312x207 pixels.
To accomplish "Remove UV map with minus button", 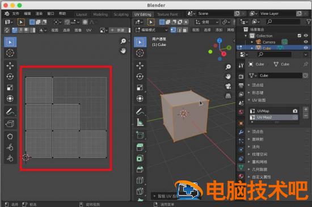I will pos(306,116).
